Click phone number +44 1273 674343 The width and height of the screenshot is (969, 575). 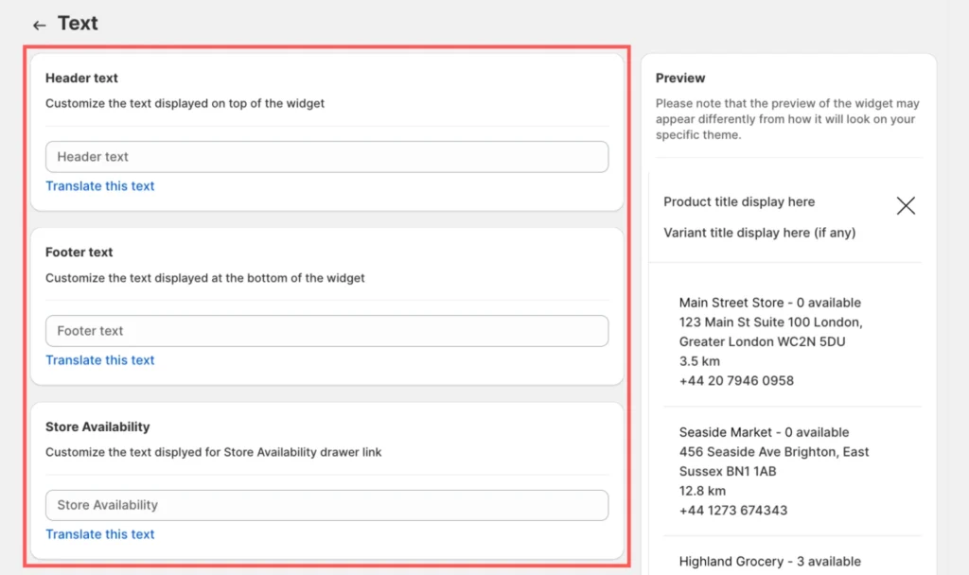[x=733, y=510]
